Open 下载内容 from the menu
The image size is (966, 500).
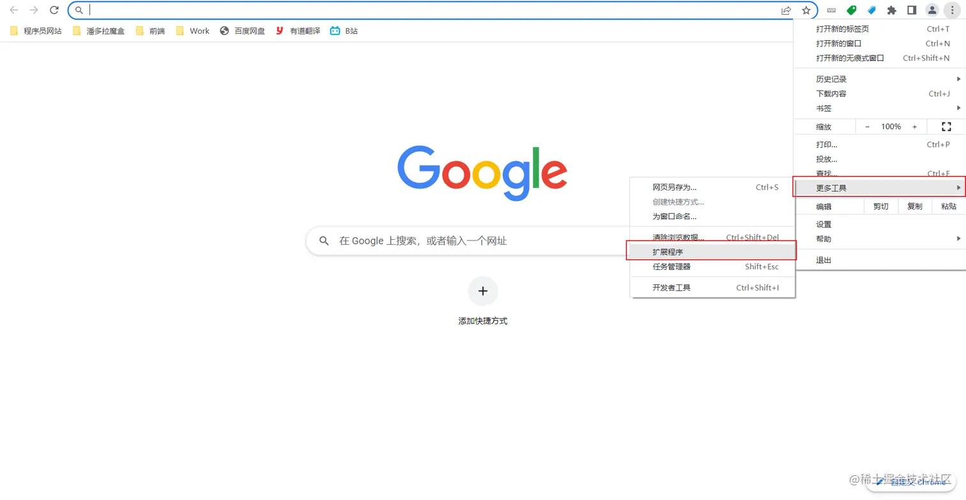tap(879, 94)
